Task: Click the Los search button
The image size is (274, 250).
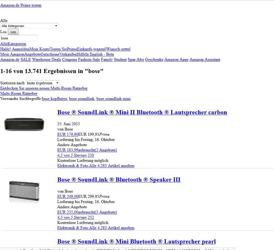Action: coord(13,32)
